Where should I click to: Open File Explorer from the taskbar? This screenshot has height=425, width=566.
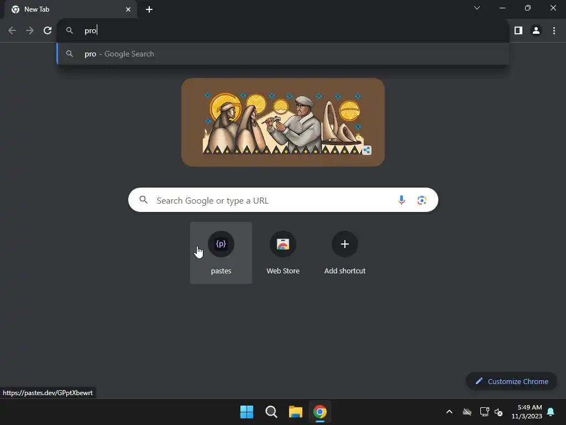296,412
